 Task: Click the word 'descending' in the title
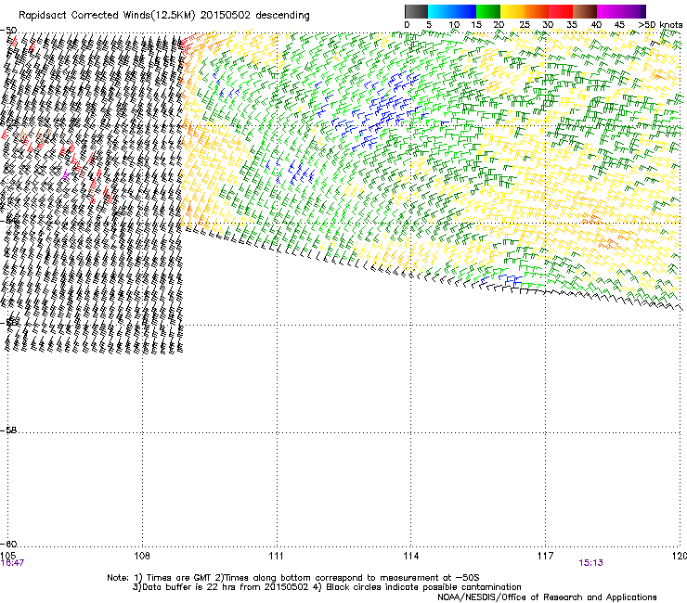click(282, 16)
